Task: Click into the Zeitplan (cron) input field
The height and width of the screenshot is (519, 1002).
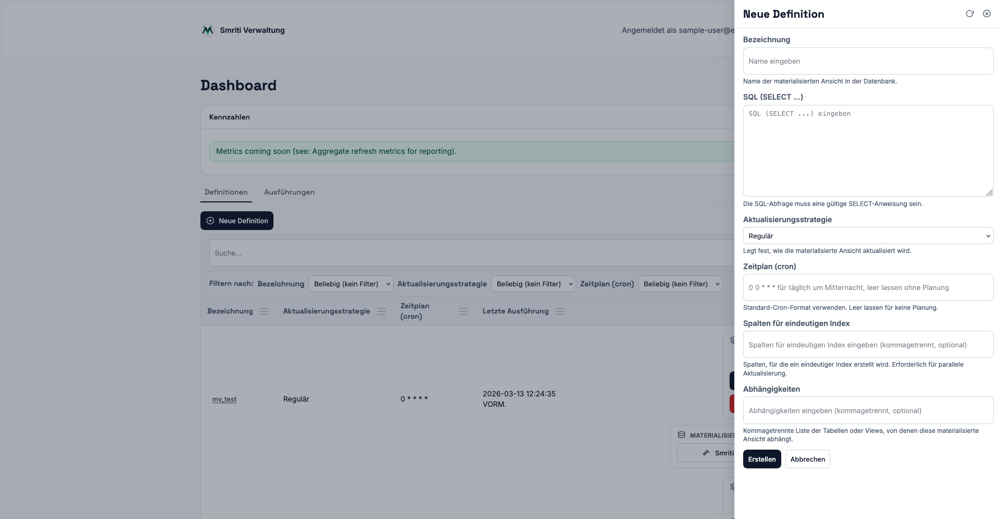Action: click(868, 287)
